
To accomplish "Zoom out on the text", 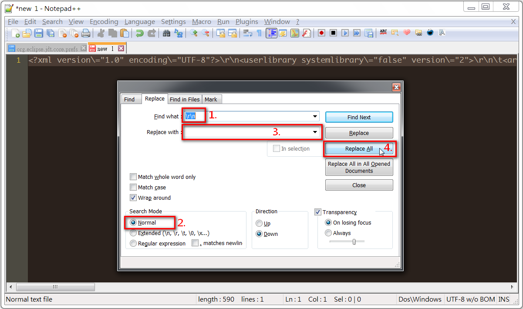I will coord(205,33).
